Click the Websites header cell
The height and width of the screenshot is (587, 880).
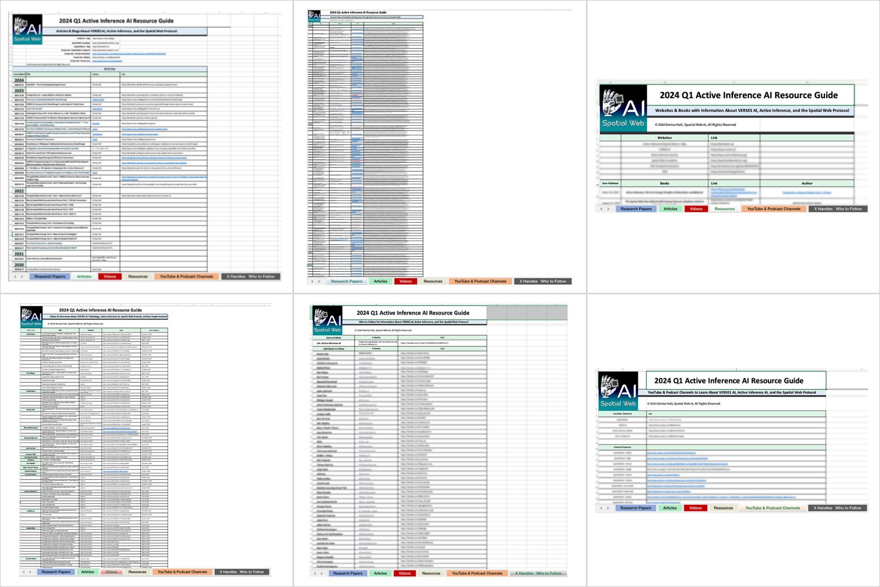click(x=664, y=138)
